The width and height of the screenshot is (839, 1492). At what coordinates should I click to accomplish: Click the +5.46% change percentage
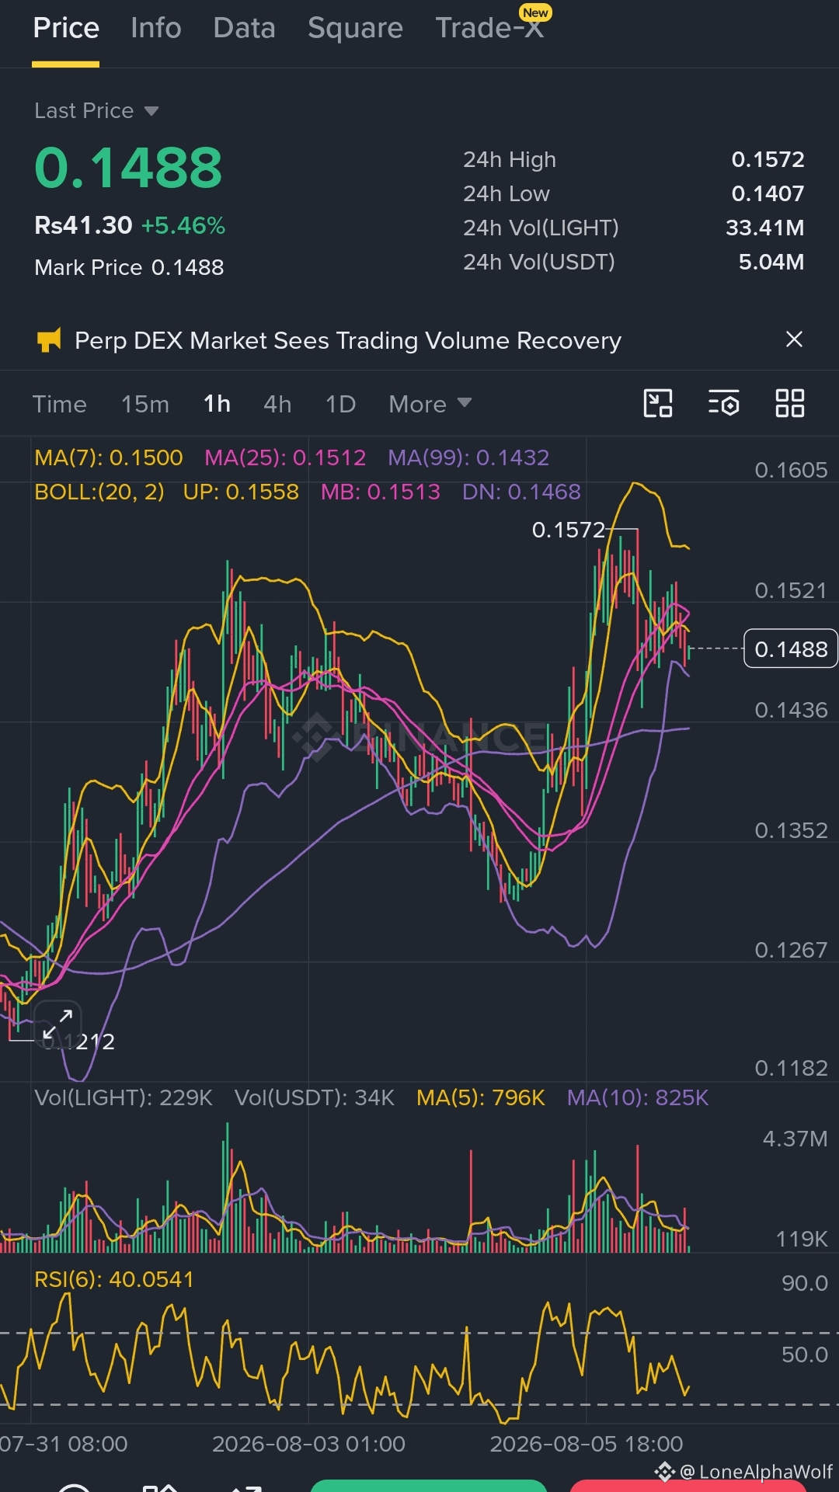[183, 226]
